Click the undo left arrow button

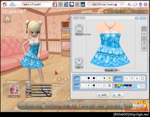76,18
